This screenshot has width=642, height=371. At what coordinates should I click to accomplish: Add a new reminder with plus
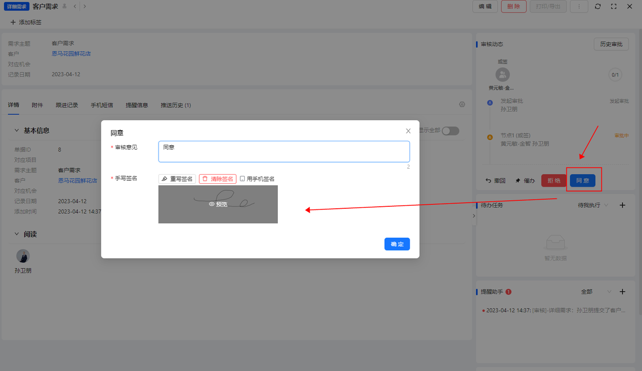pos(622,291)
